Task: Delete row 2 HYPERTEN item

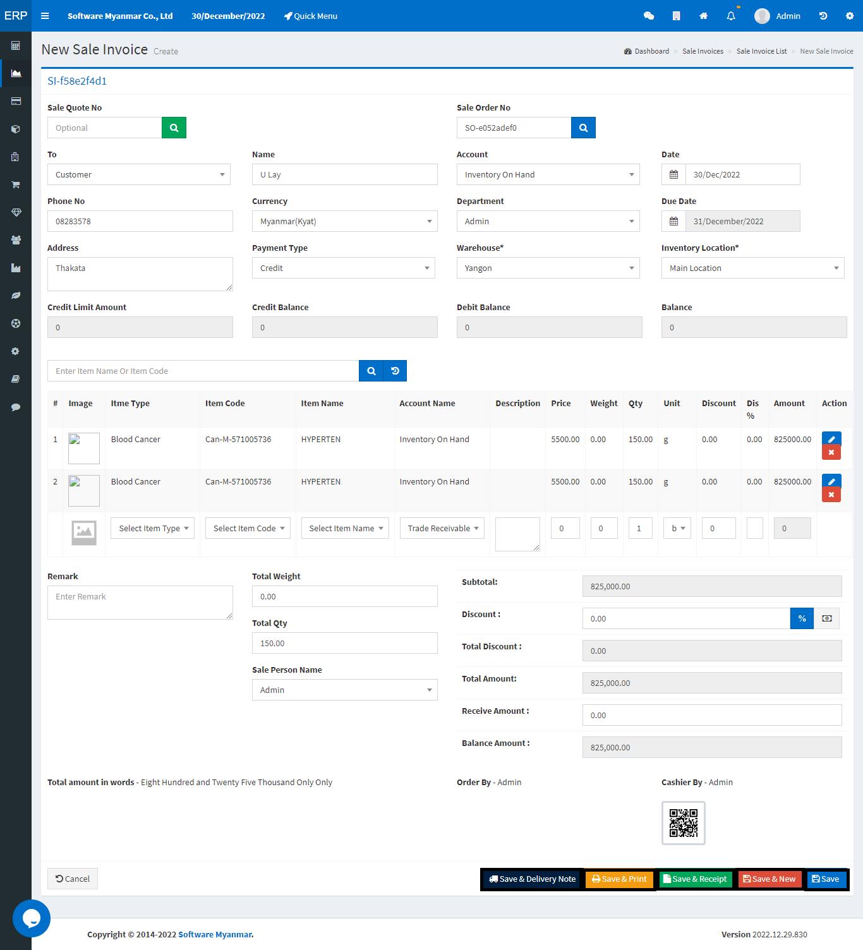Action: [831, 495]
